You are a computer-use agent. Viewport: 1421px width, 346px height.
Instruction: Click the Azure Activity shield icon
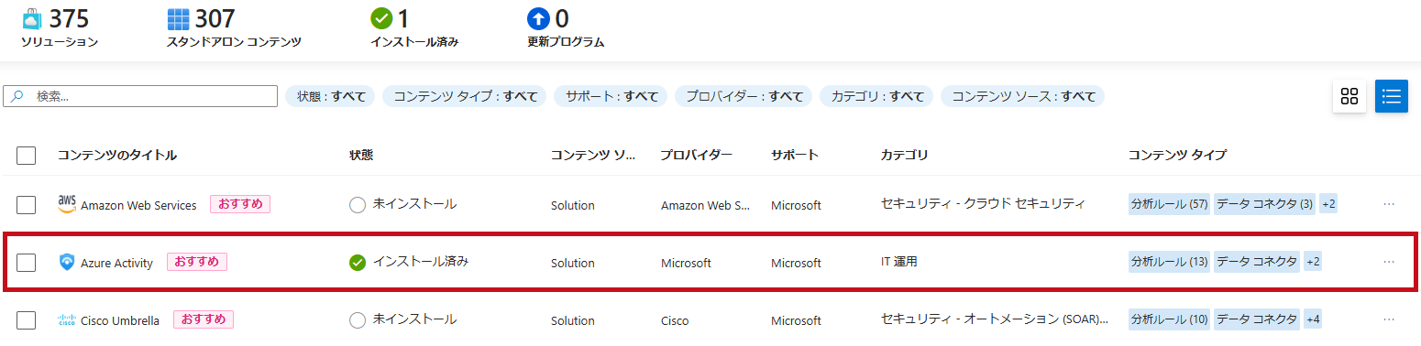(x=67, y=263)
